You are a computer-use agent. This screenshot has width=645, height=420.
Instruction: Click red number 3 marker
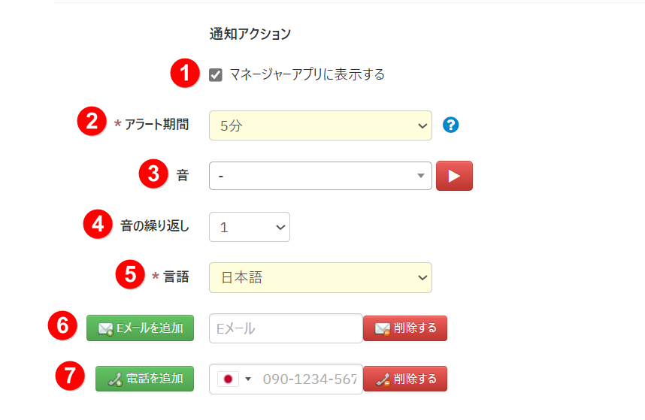coord(153,174)
